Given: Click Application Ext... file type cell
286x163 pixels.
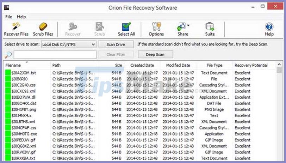Looking at the screenshot, I should click(x=214, y=97).
